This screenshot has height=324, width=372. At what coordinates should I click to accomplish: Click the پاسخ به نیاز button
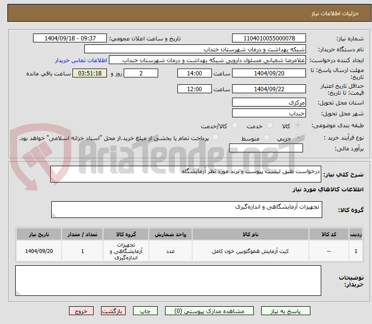tap(286, 311)
